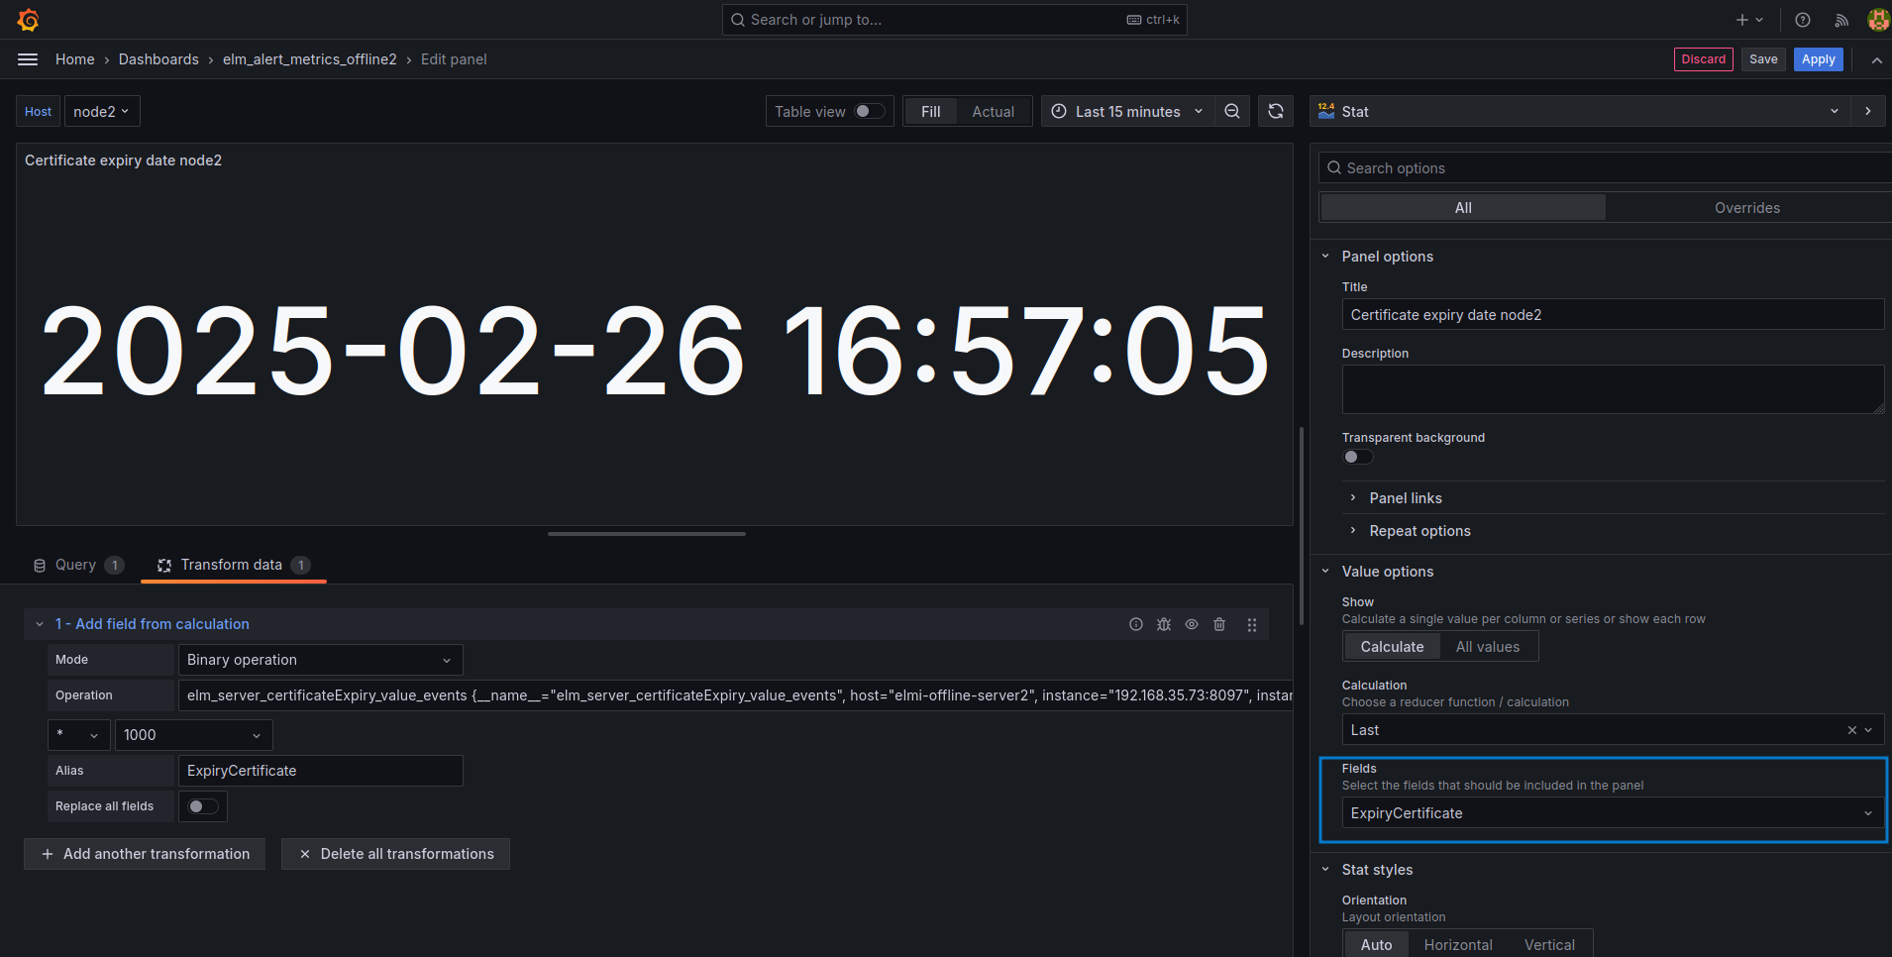The width and height of the screenshot is (1892, 957).
Task: Select the All options tab
Action: pyautogui.click(x=1463, y=207)
